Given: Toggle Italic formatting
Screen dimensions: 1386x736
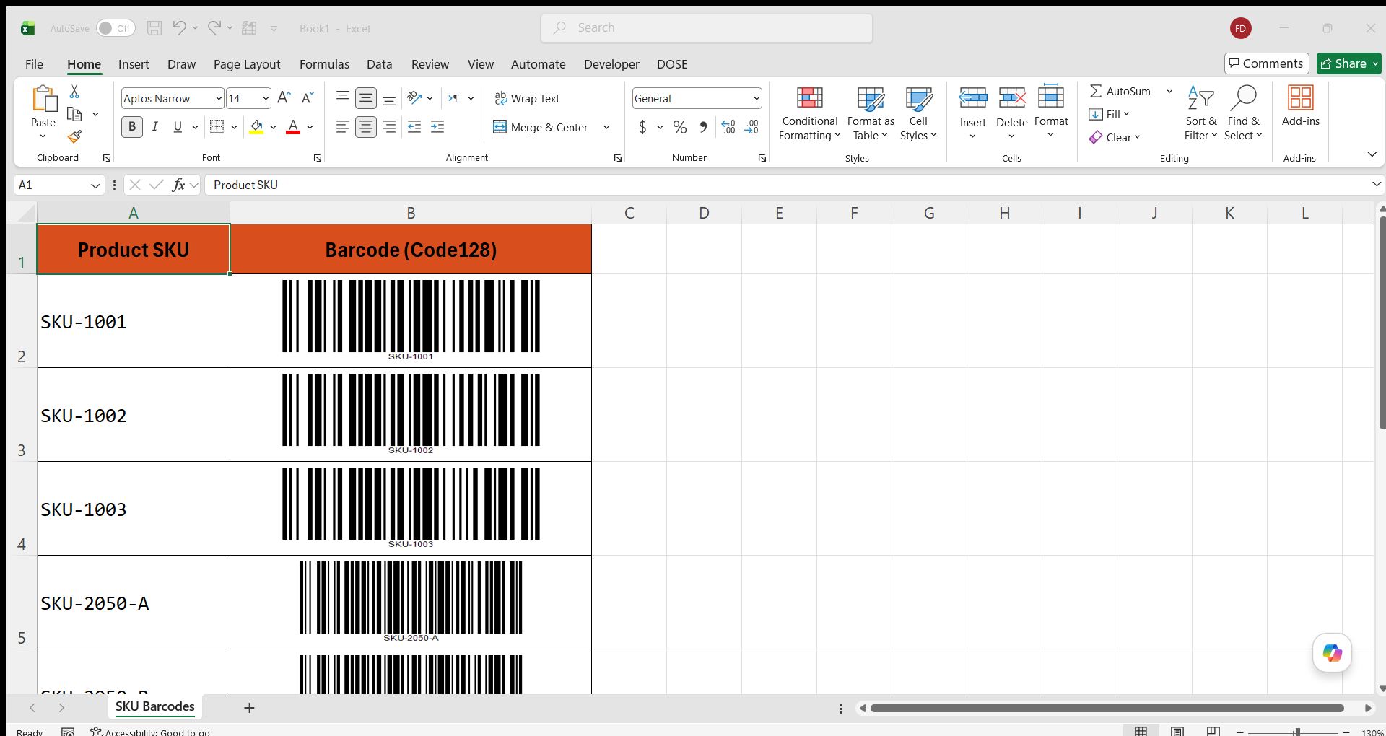Looking at the screenshot, I should [154, 127].
